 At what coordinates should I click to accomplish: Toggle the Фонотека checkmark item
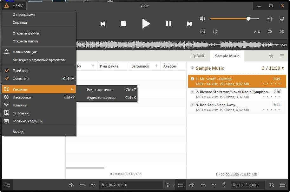39,79
